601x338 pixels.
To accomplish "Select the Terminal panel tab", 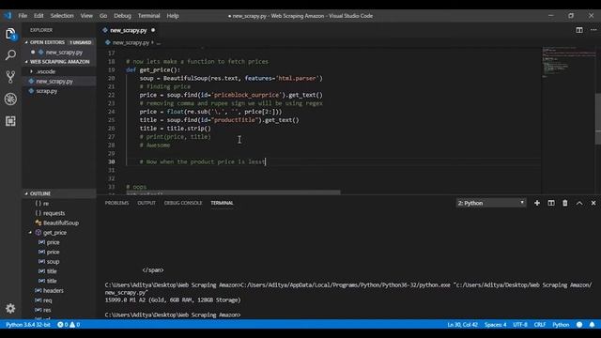I will (x=222, y=203).
